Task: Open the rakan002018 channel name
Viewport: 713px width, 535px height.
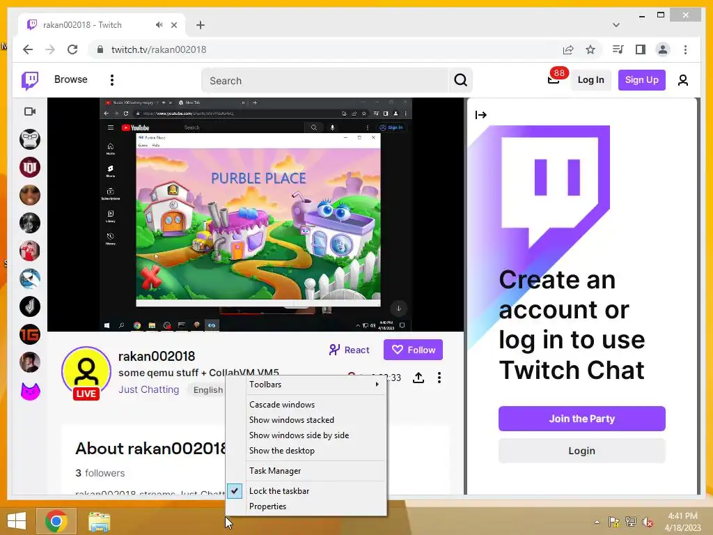Action: click(x=157, y=356)
